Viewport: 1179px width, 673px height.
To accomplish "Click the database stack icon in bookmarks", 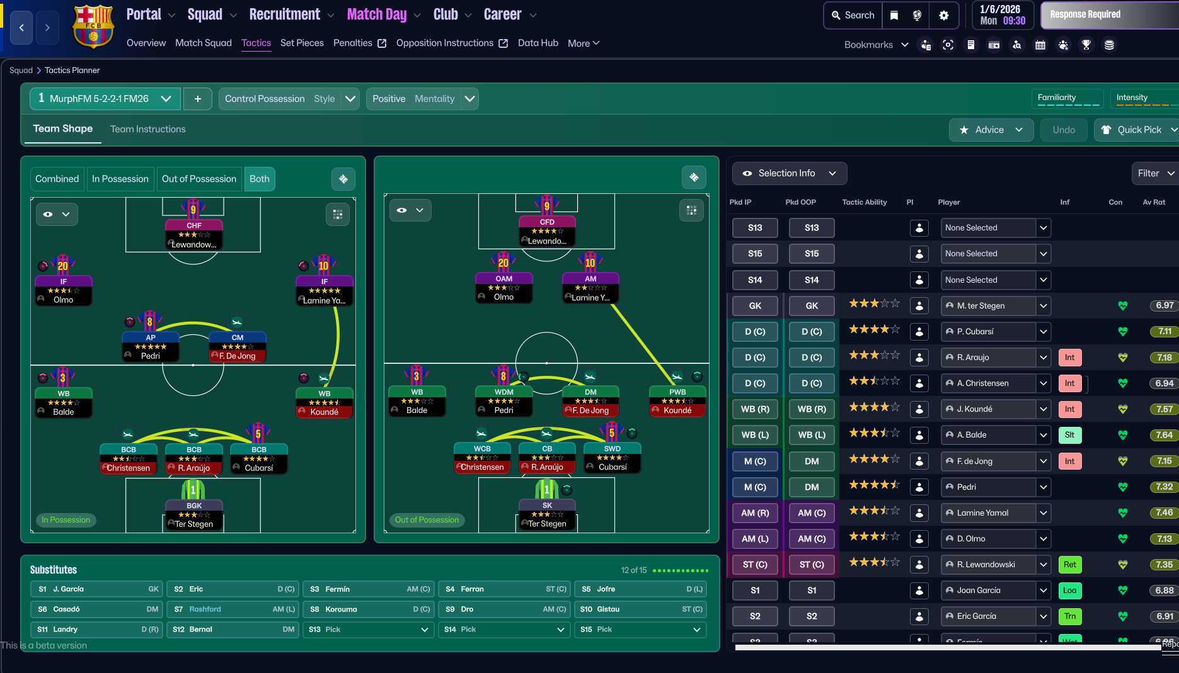I will pyautogui.click(x=1110, y=45).
